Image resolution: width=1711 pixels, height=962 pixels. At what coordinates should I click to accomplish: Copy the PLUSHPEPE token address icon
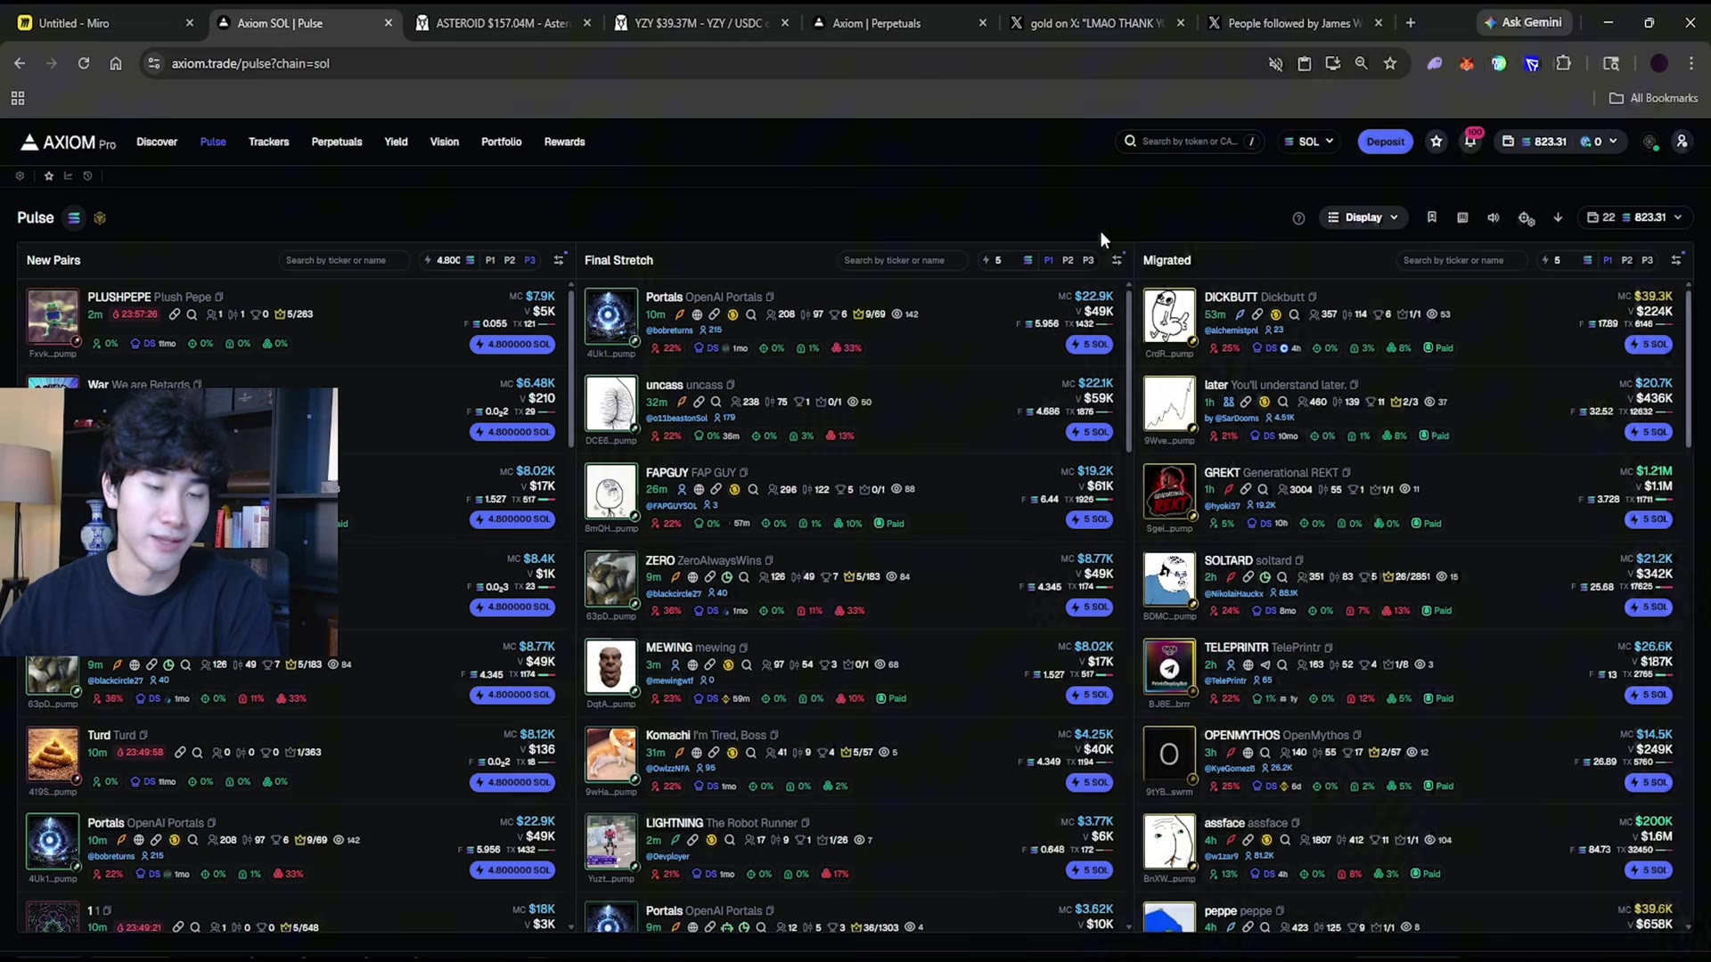click(219, 298)
